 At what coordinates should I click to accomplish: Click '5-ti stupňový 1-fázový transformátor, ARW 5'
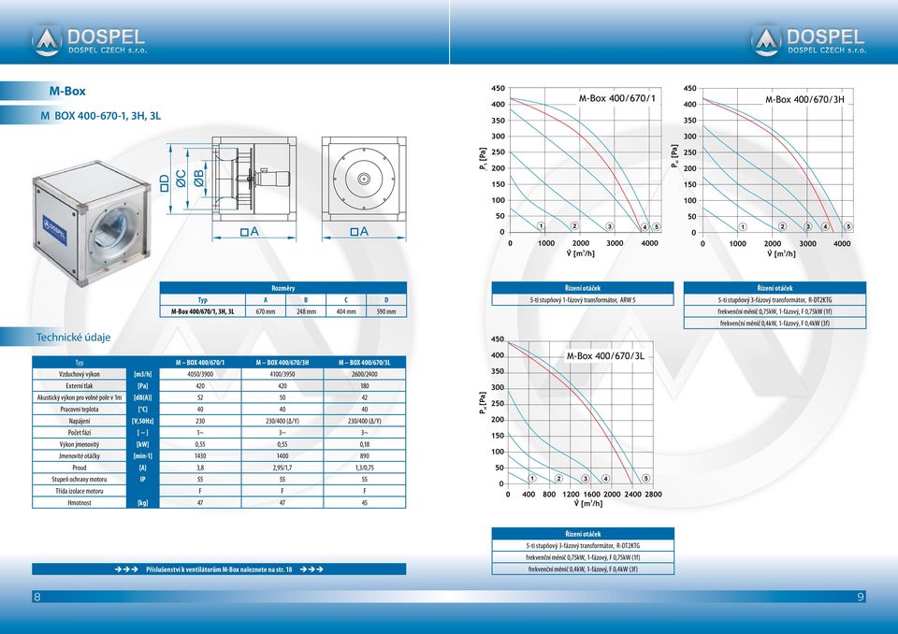pos(583,299)
